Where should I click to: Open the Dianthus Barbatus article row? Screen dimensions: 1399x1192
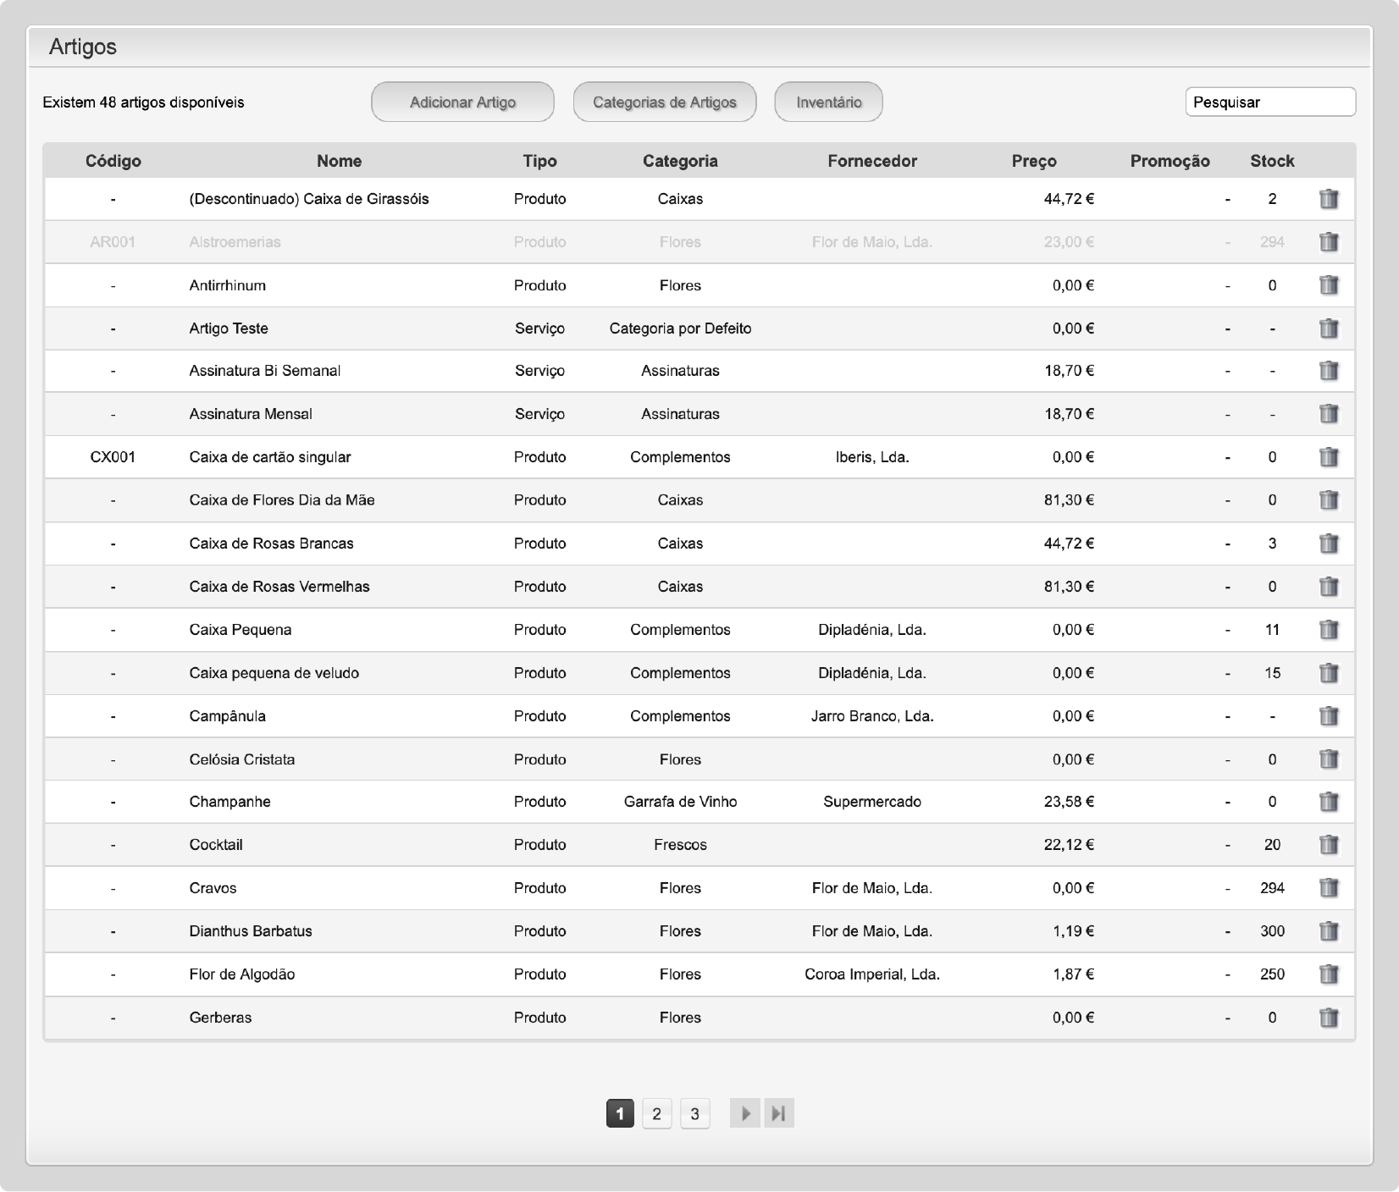[x=251, y=931]
